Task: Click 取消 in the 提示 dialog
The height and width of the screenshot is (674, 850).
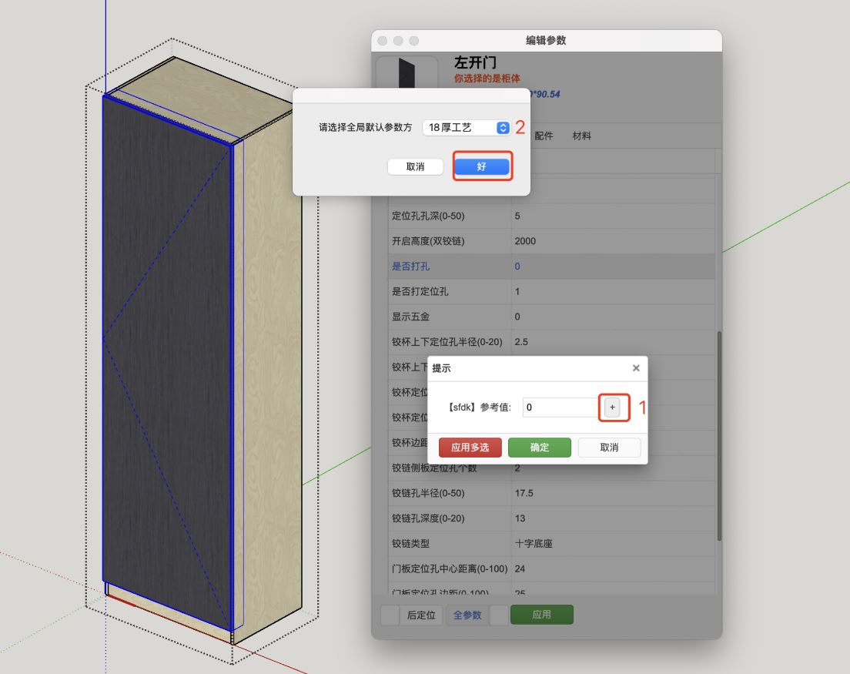Action: pyautogui.click(x=608, y=447)
